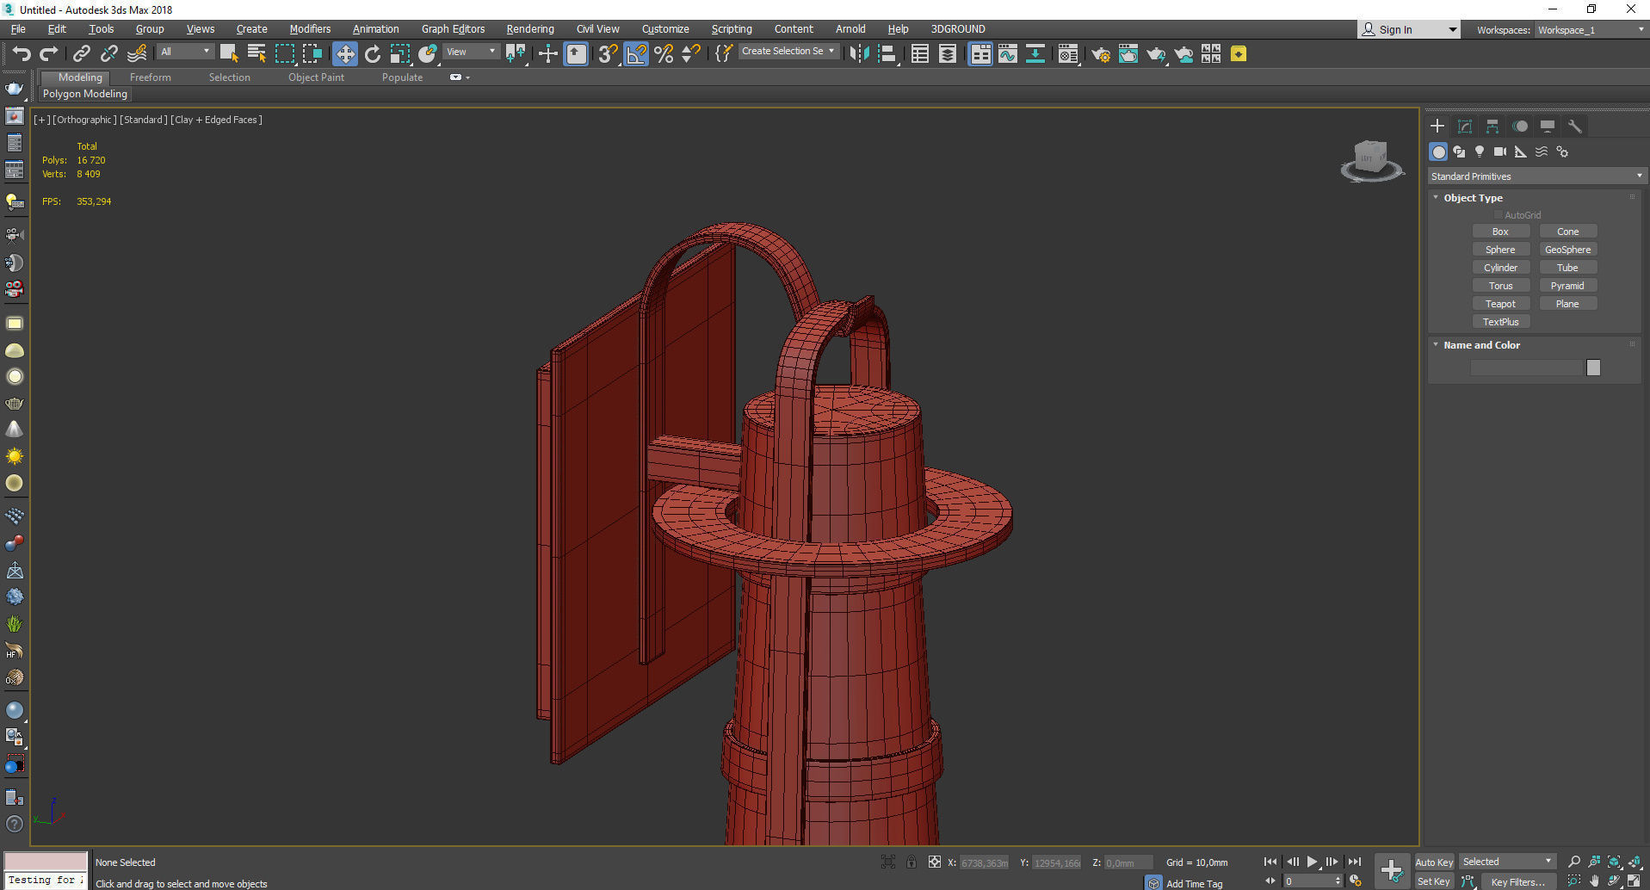This screenshot has height=890, width=1650.
Task: Open the Sign In dropdown
Action: (1408, 29)
